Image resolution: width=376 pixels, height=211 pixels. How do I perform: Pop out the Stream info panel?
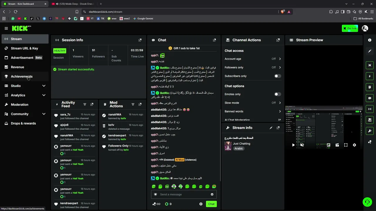(x=278, y=128)
